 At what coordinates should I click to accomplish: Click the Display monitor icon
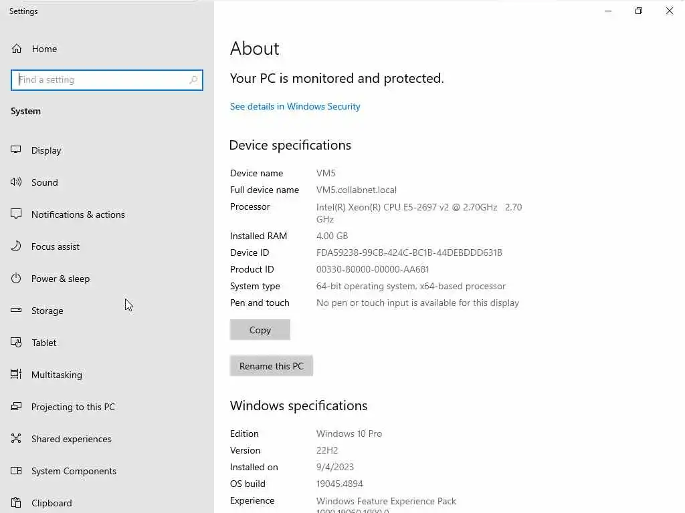16,150
